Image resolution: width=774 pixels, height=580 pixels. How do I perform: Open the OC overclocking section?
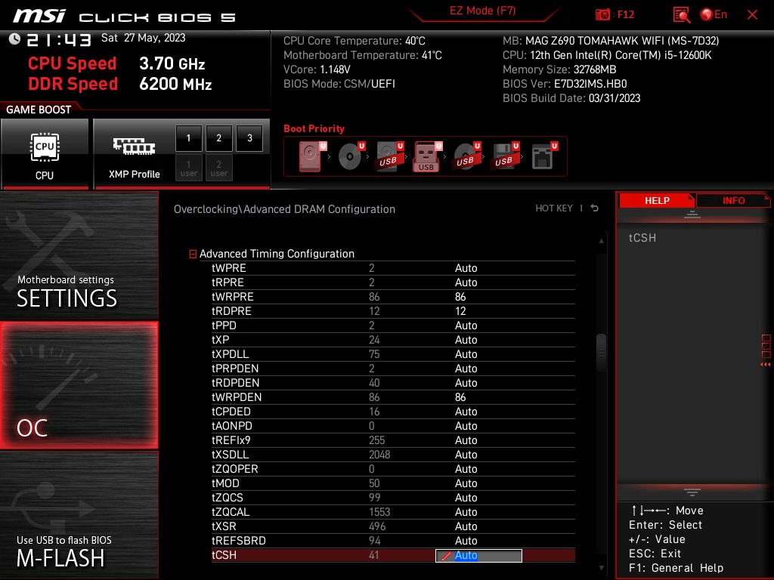79,385
